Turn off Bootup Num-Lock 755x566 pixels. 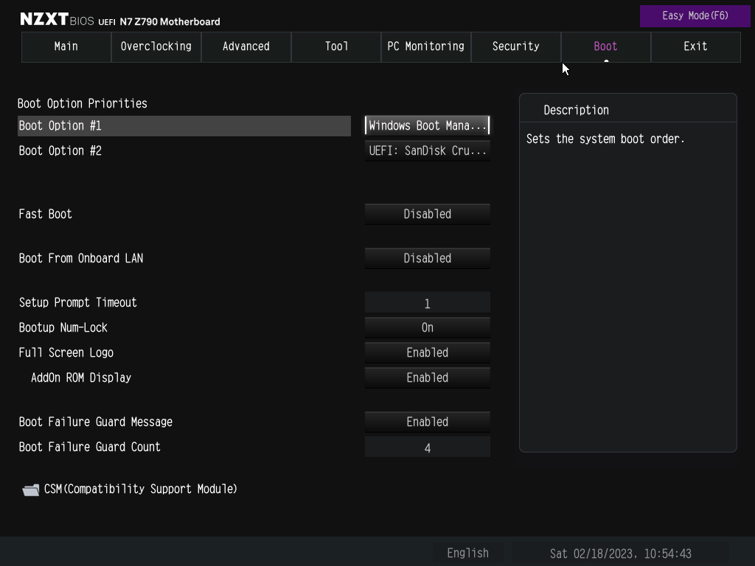pyautogui.click(x=427, y=327)
